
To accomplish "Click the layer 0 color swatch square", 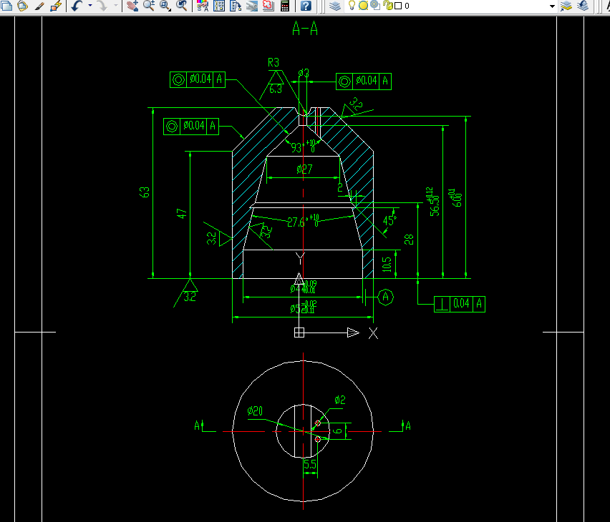I will (x=398, y=6).
